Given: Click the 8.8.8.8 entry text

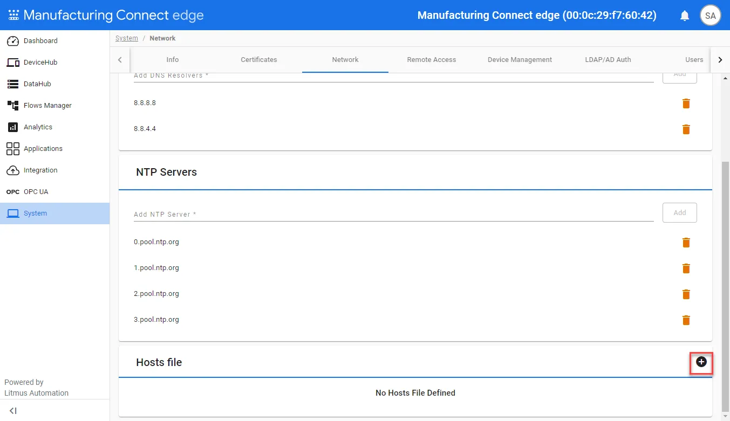Looking at the screenshot, I should [x=145, y=102].
